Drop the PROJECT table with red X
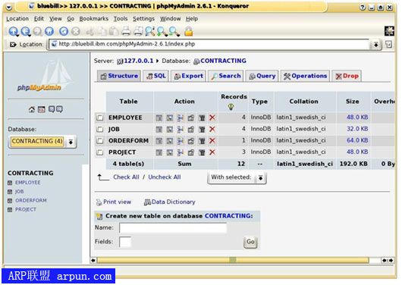The image size is (402, 285). click(212, 152)
